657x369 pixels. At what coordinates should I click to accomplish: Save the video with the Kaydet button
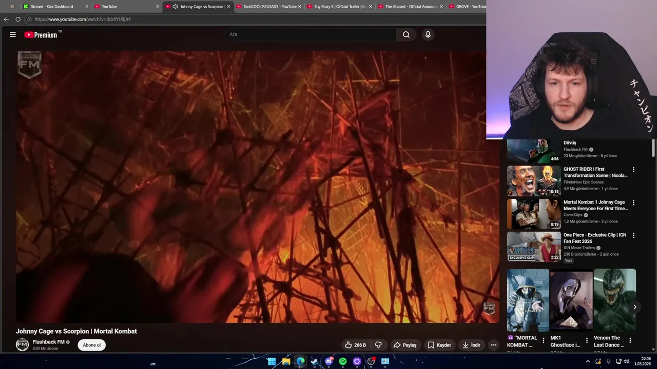(439, 345)
